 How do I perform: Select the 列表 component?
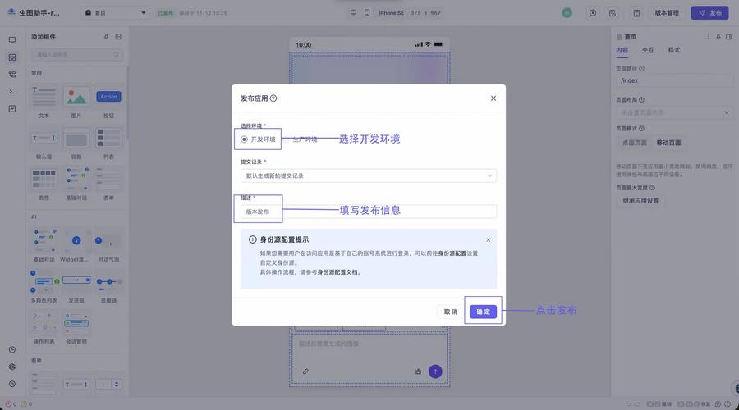point(109,143)
